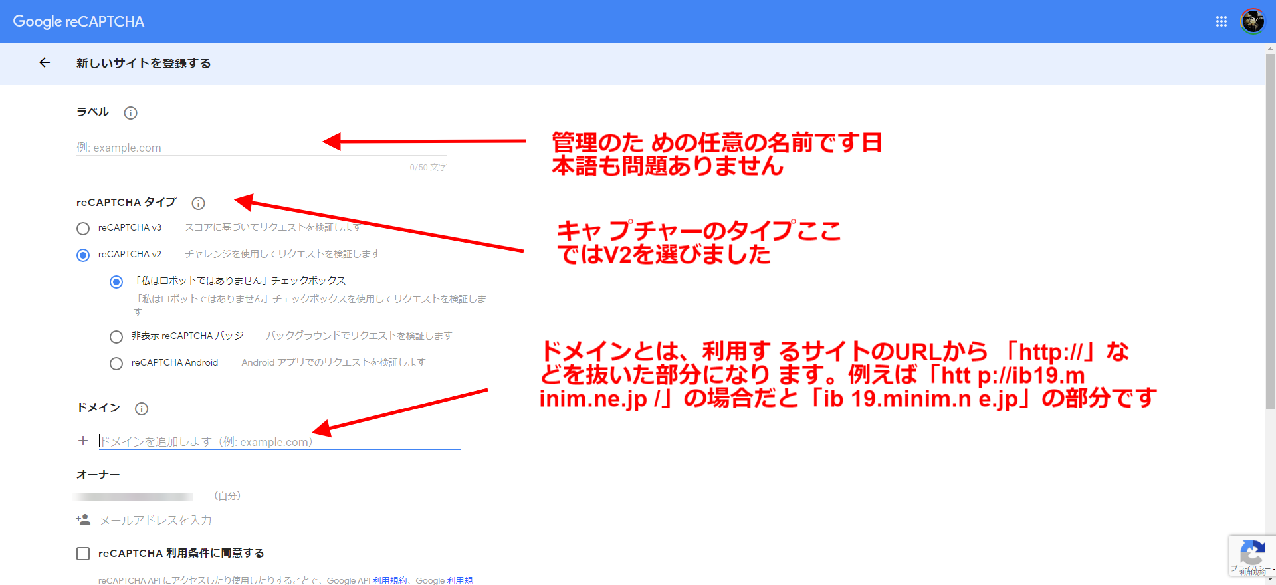The width and height of the screenshot is (1276, 585).
Task: Click the add person icon under オーナー
Action: [83, 520]
